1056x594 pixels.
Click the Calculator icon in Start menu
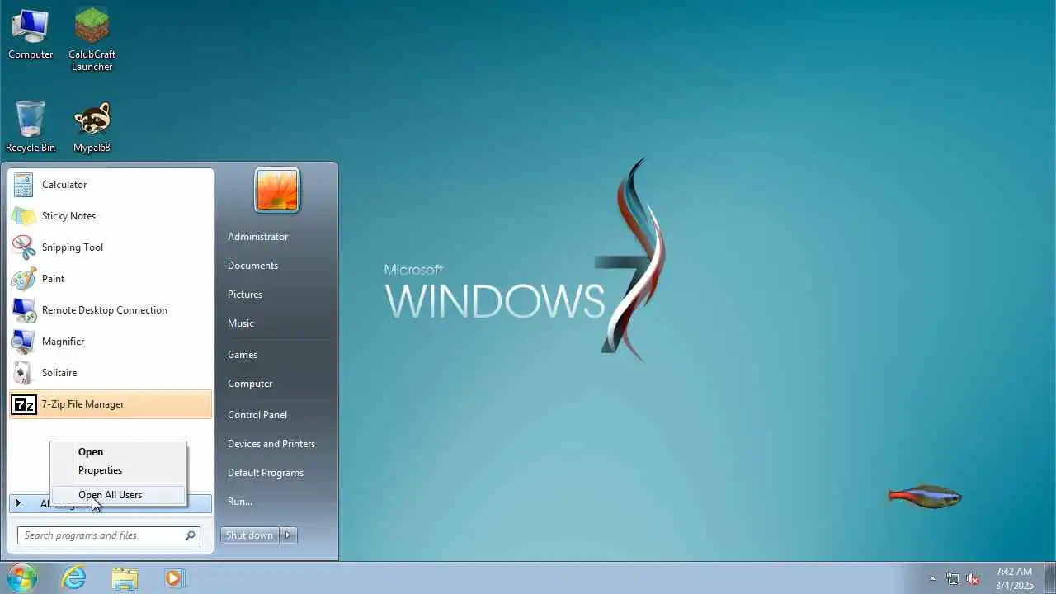pyautogui.click(x=23, y=185)
